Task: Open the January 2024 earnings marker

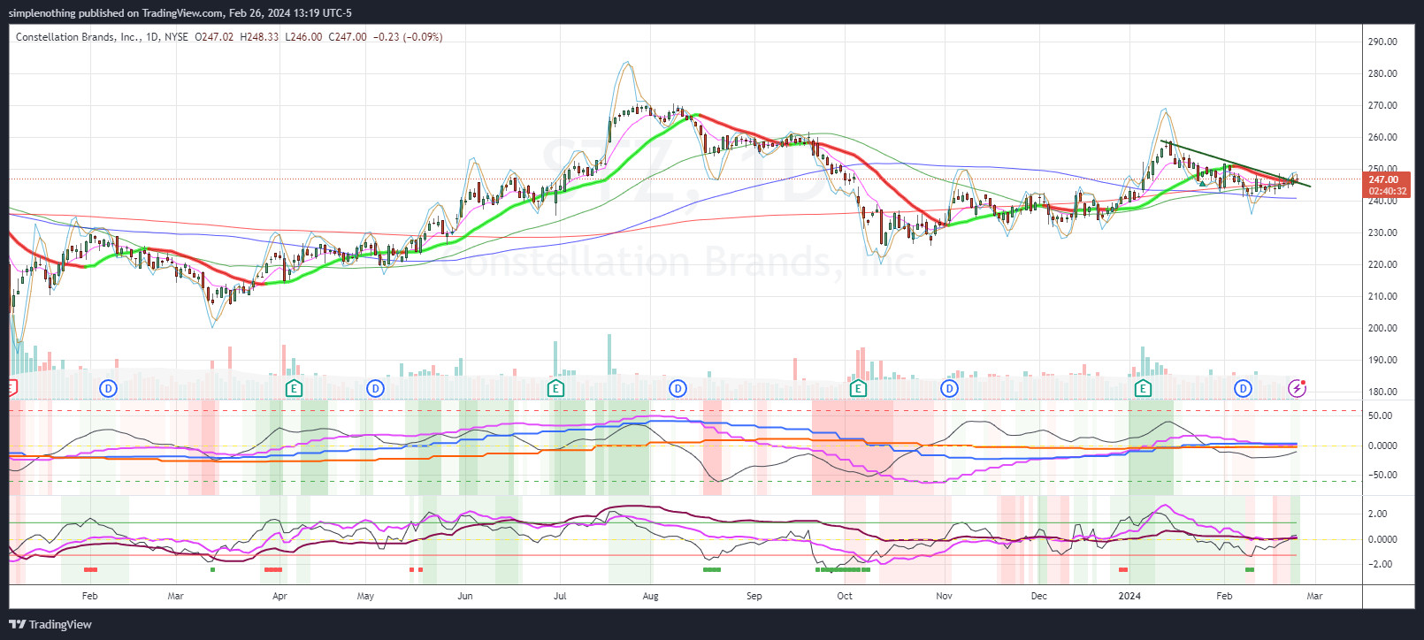Action: tap(1143, 388)
